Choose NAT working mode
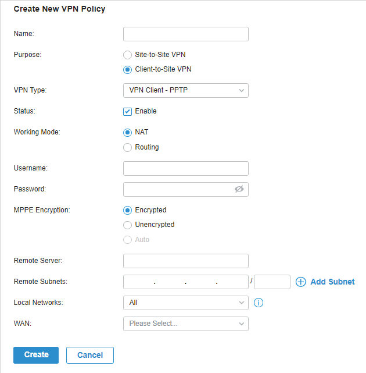The width and height of the screenshot is (366, 373). coord(127,133)
